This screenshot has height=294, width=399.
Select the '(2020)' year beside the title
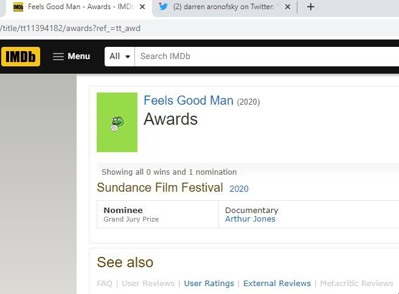click(x=248, y=102)
